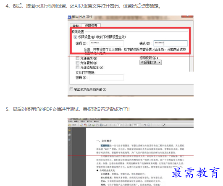Click the 文件打开密码 password field
223x186 pixels.
107,78
